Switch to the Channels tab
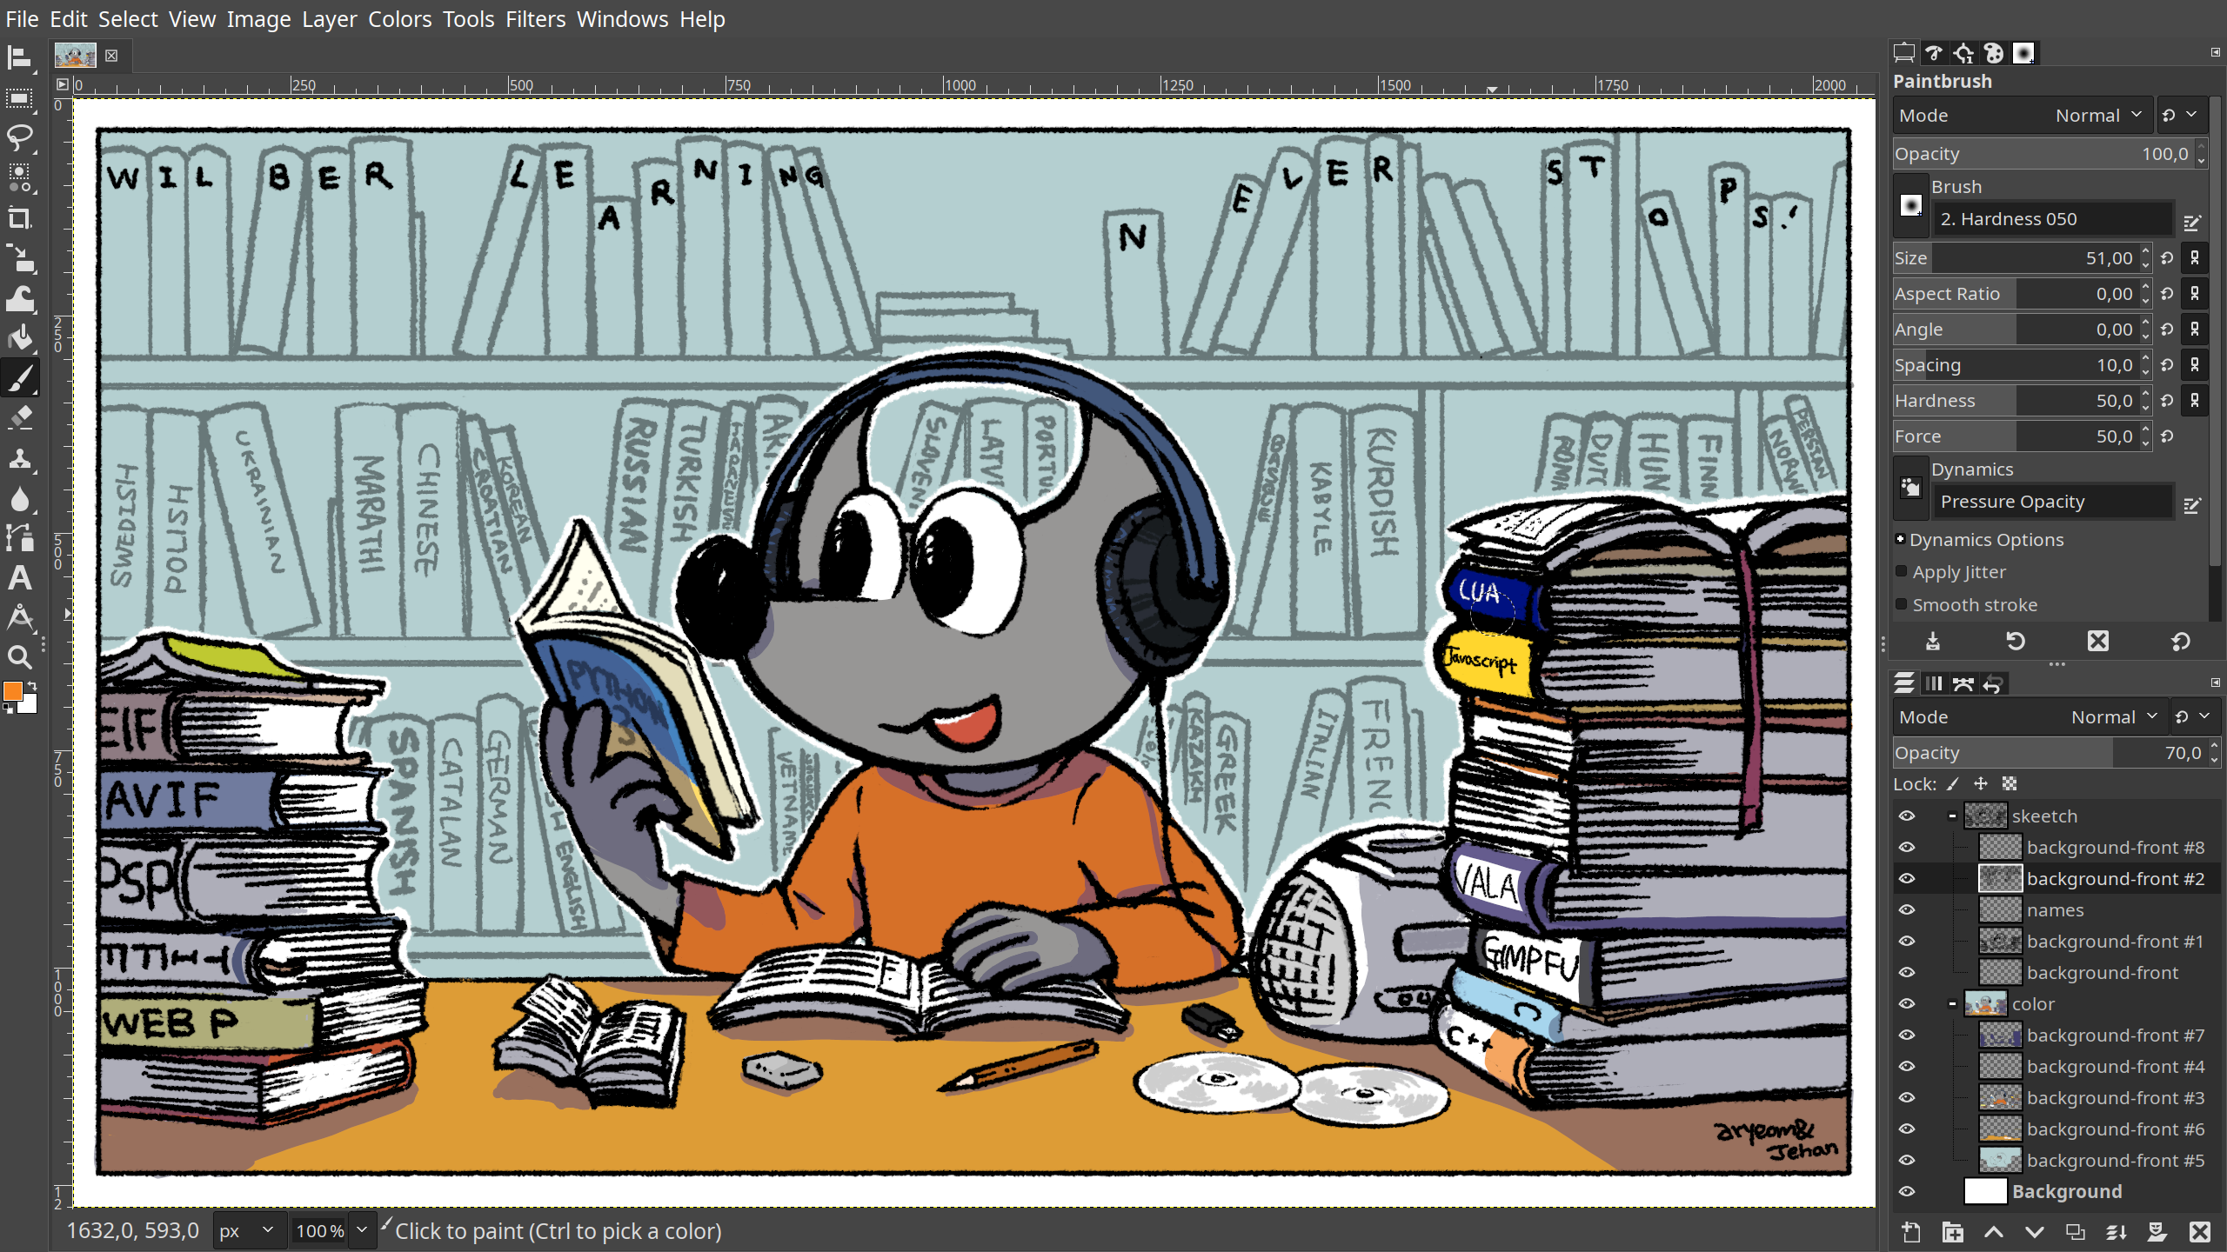Viewport: 2227px width, 1252px height. click(1934, 684)
